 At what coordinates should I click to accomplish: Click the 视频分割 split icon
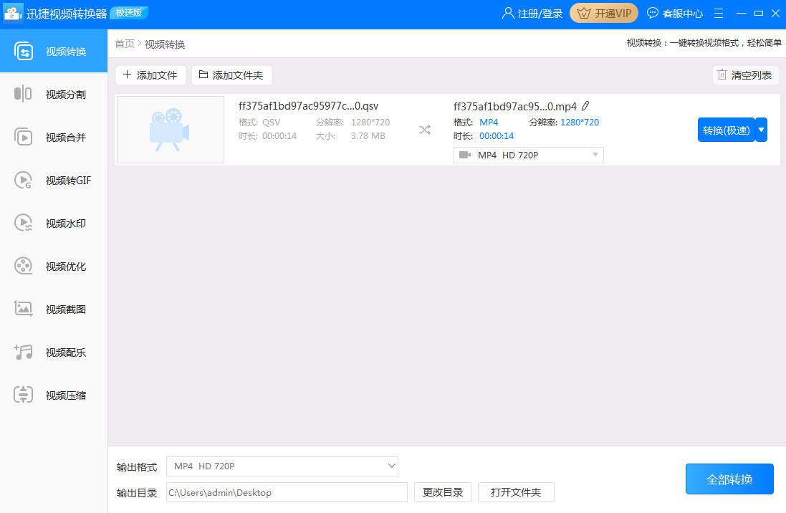pos(23,94)
